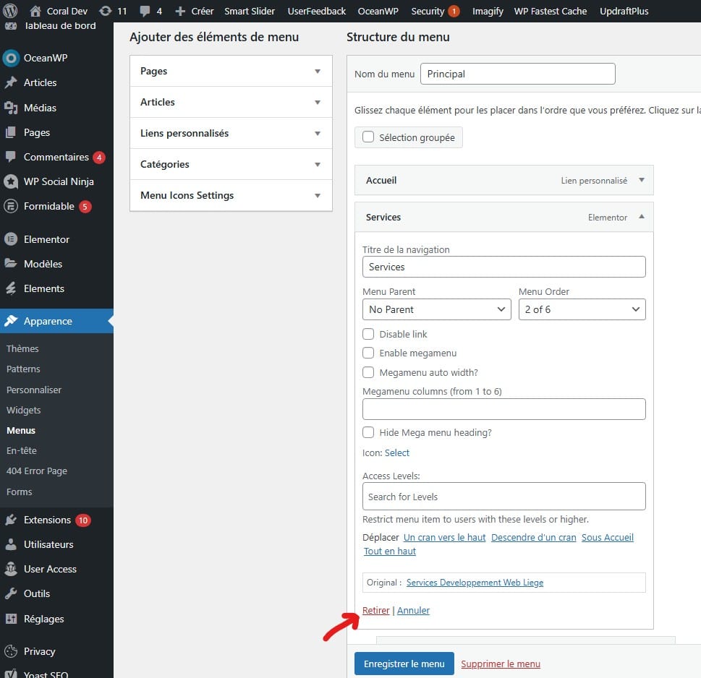Click the Extensions plug icon
The width and height of the screenshot is (701, 678).
[11, 520]
